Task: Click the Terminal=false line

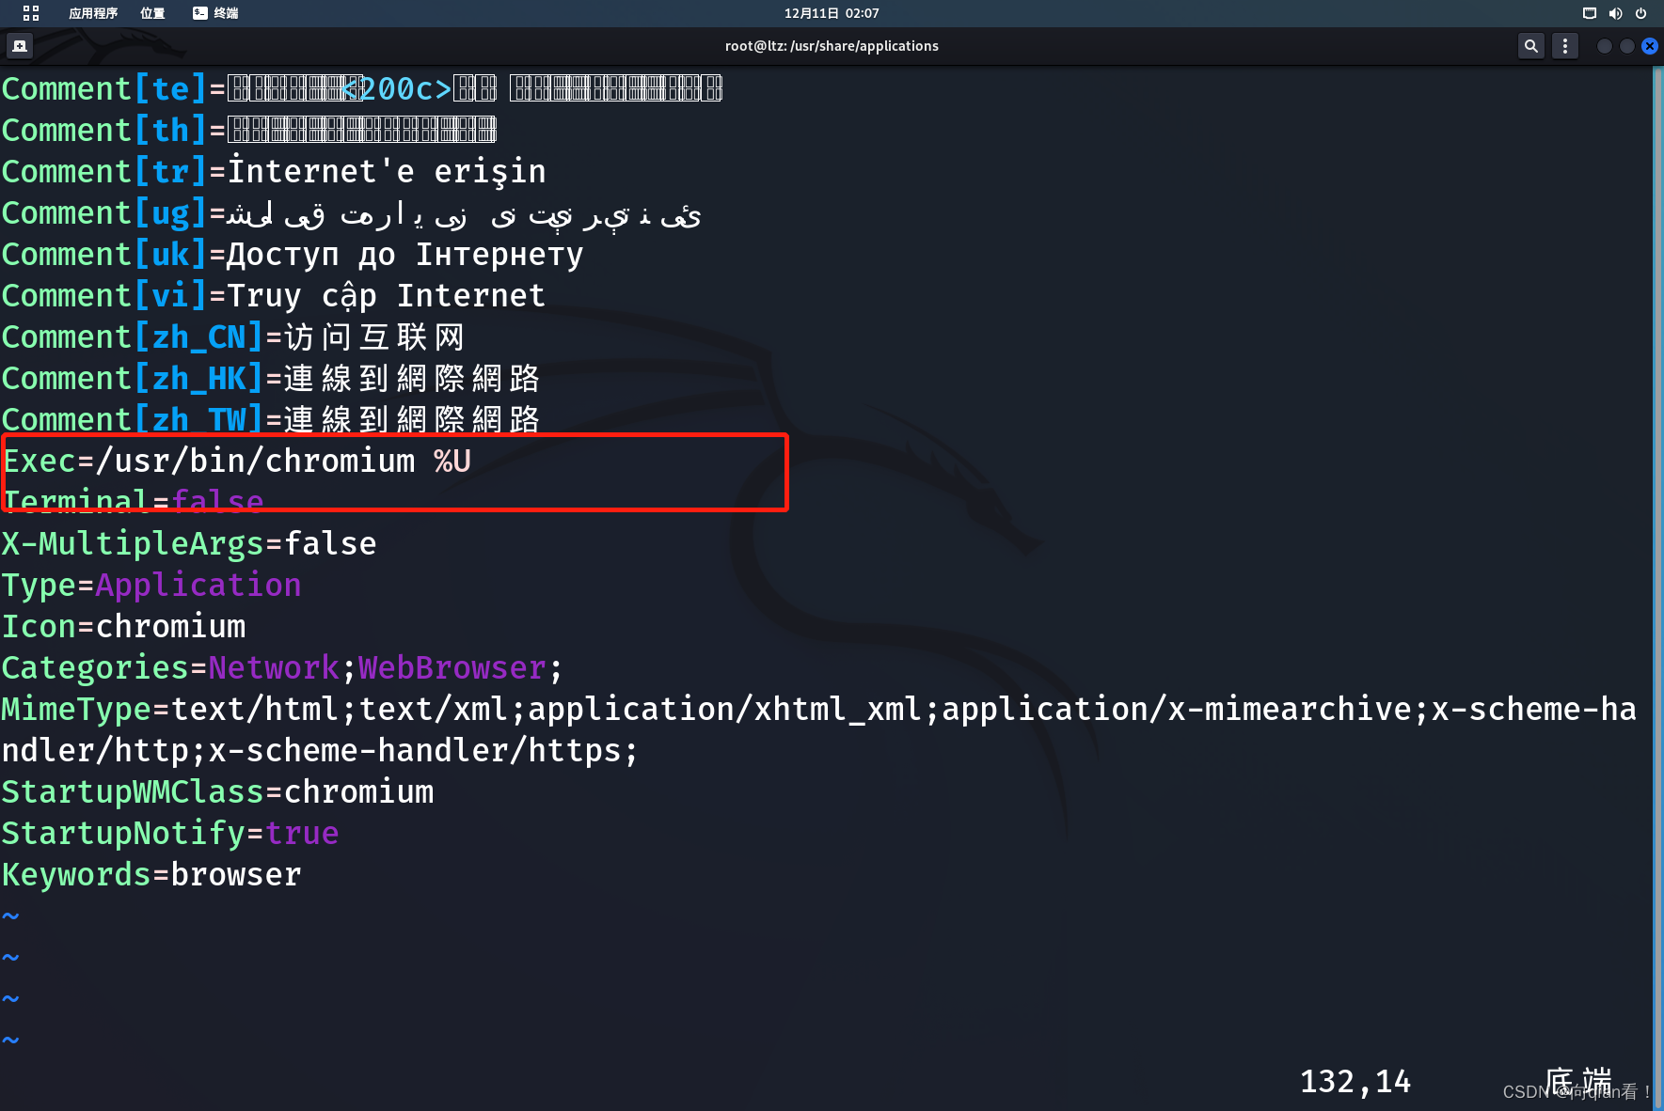Action: [x=133, y=501]
